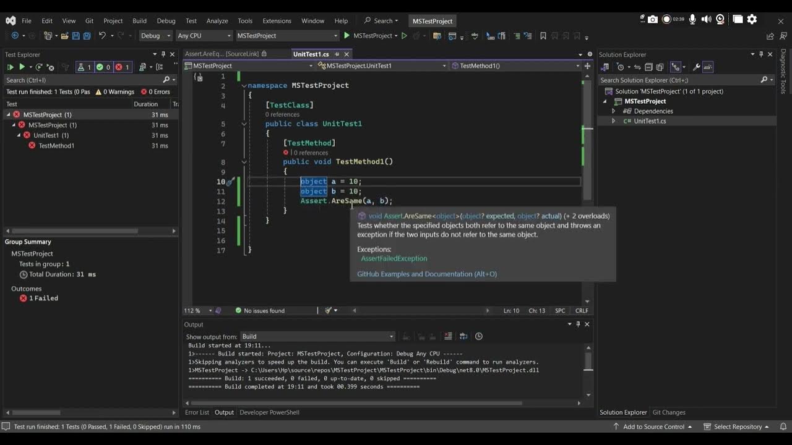The image size is (792, 445).
Task: Click the screen recorder camera screenshot icon
Action: tap(653, 19)
